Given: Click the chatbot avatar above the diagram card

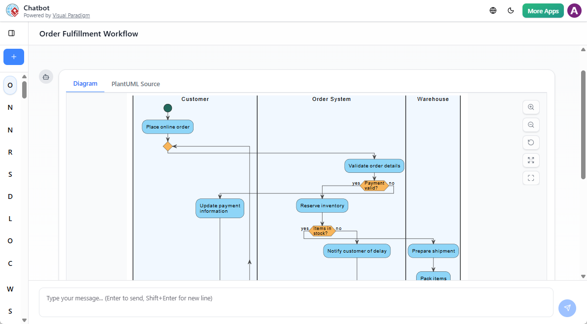Looking at the screenshot, I should (x=46, y=76).
